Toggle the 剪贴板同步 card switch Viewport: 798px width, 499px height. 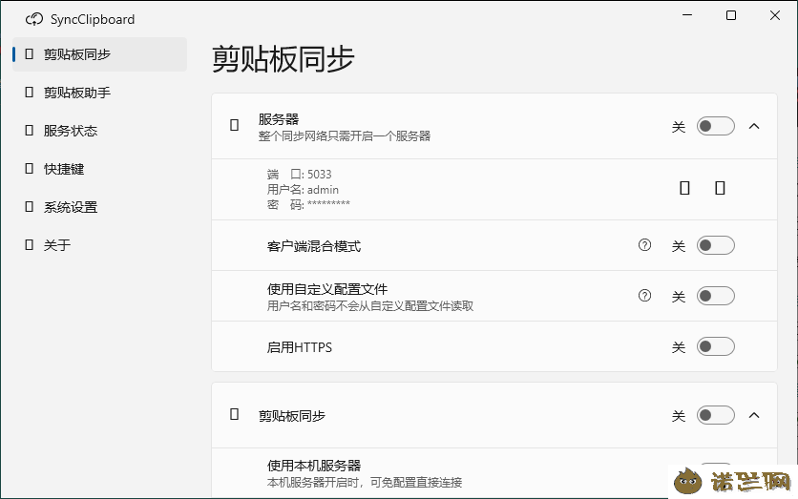[716, 416]
